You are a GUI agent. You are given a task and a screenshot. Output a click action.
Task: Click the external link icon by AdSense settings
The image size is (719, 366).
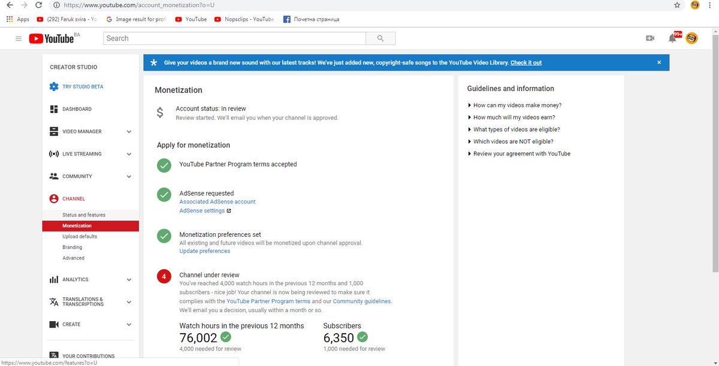click(x=229, y=211)
